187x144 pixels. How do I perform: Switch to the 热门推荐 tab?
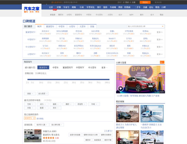coord(28,26)
